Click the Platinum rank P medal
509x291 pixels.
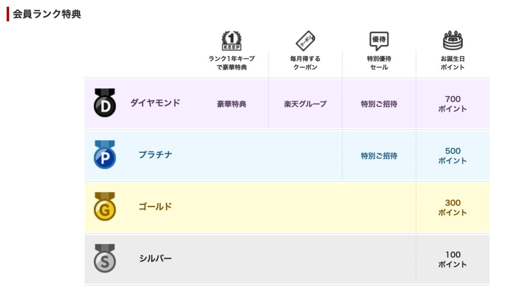[x=105, y=155]
